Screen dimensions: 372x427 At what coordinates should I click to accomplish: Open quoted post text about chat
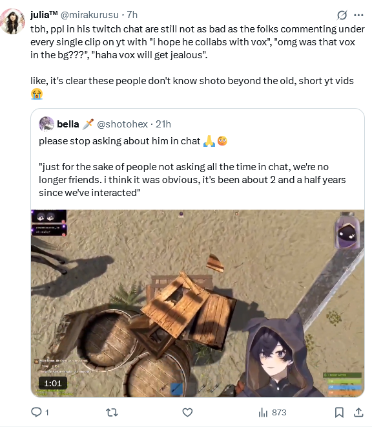[192, 167]
